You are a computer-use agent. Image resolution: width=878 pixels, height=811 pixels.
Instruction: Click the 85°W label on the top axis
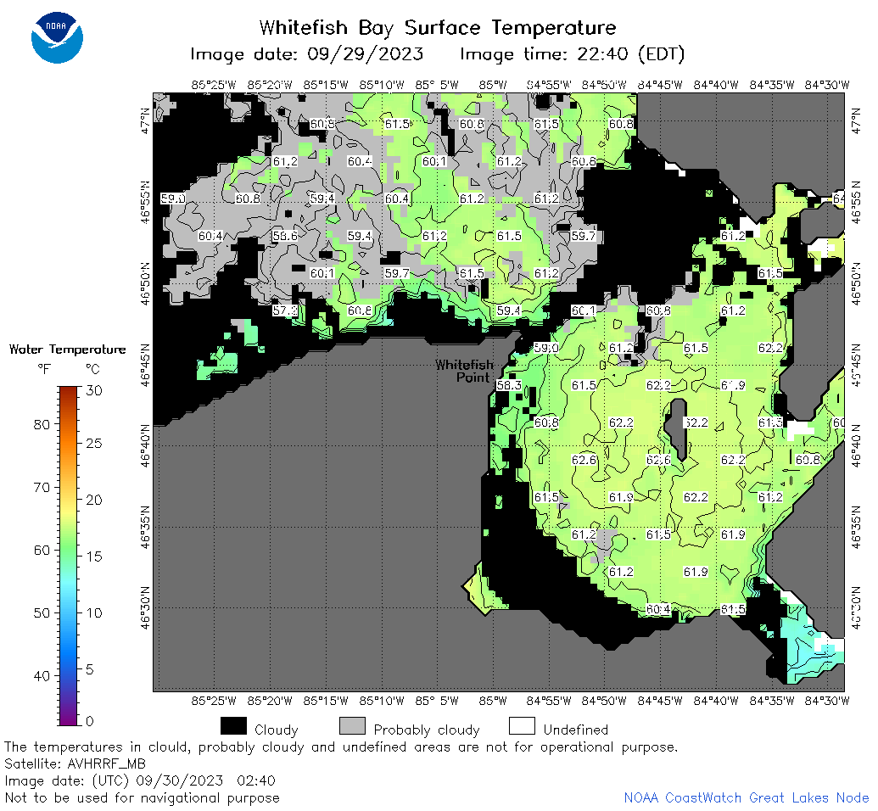[x=493, y=85]
